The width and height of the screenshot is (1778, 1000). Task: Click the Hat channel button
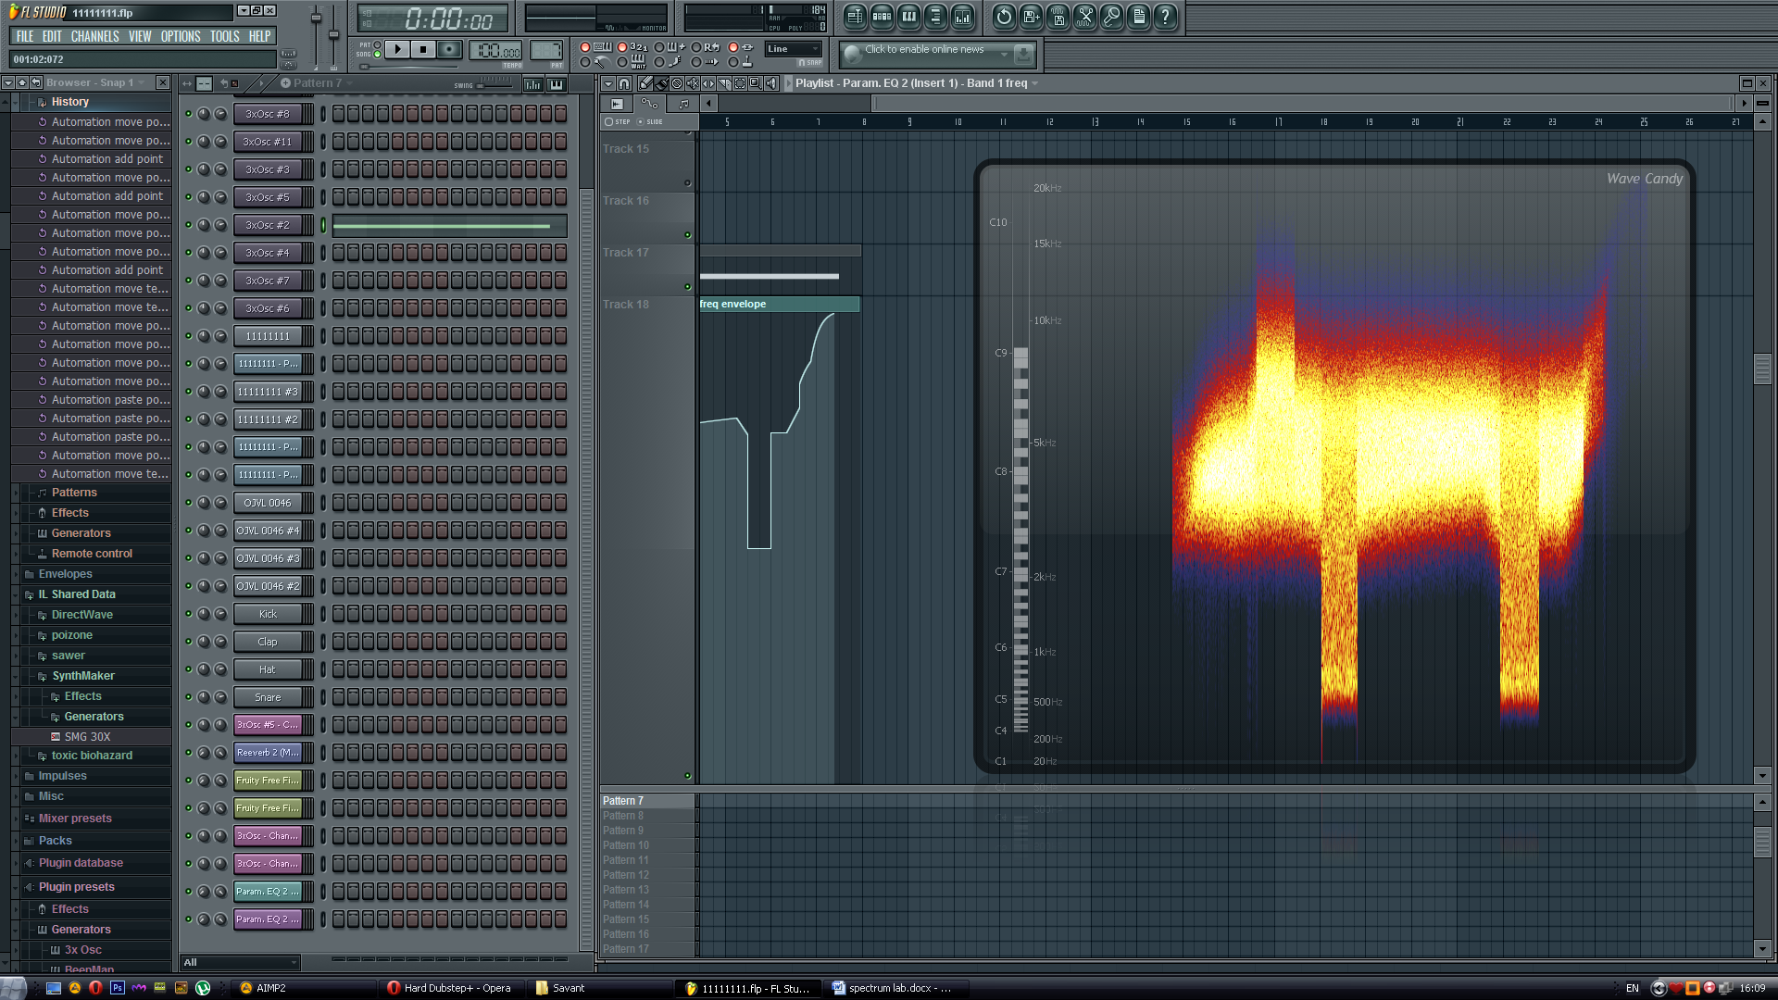(268, 669)
